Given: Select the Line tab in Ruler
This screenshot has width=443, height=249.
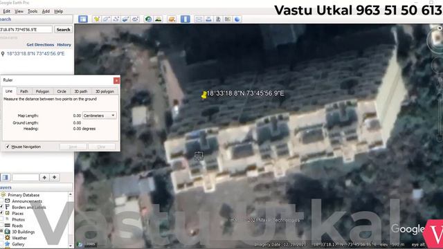Looking at the screenshot, I should pyautogui.click(x=9, y=91).
